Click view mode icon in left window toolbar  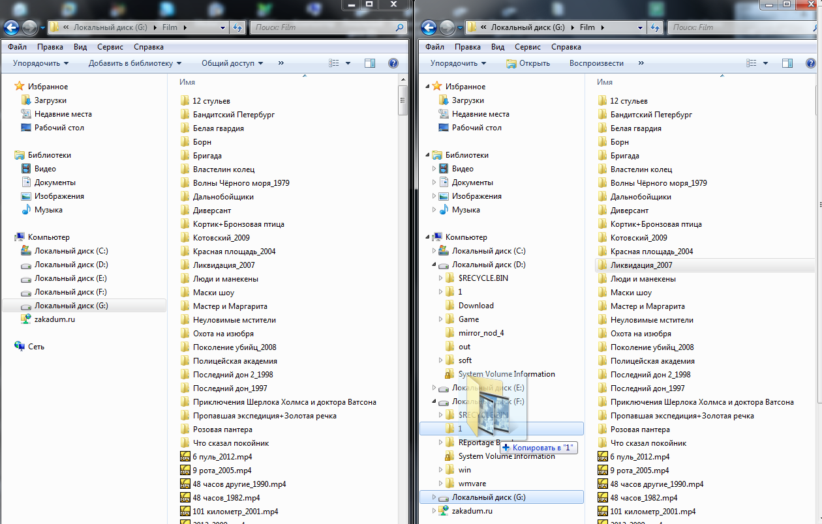334,63
